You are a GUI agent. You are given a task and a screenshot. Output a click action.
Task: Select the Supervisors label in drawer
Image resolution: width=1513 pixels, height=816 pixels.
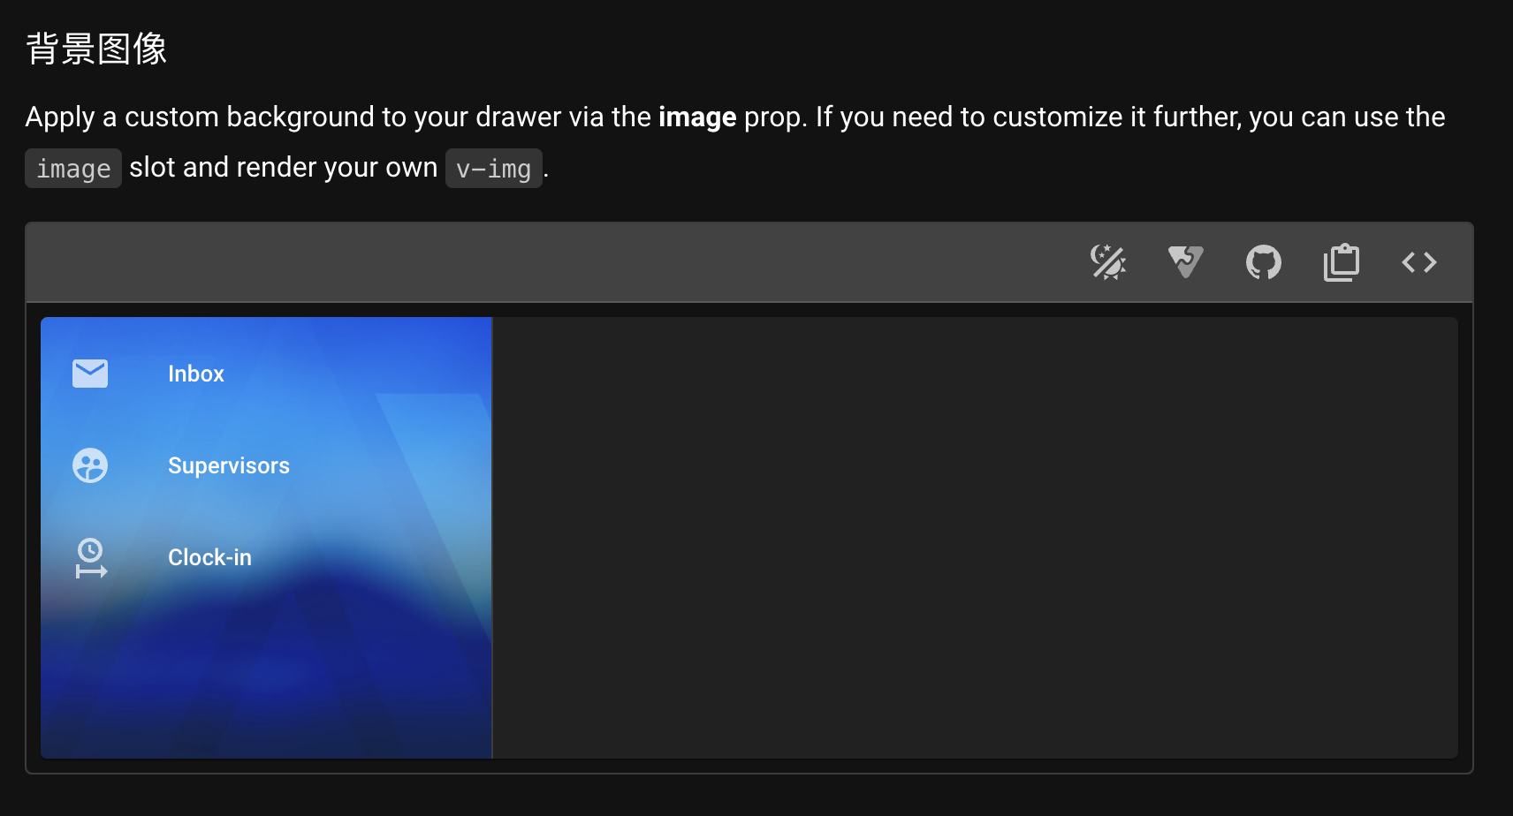pyautogui.click(x=229, y=465)
